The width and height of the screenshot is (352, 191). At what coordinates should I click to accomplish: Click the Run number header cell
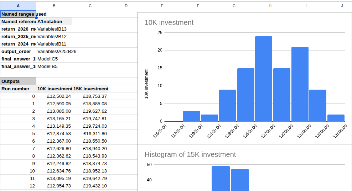point(18,89)
